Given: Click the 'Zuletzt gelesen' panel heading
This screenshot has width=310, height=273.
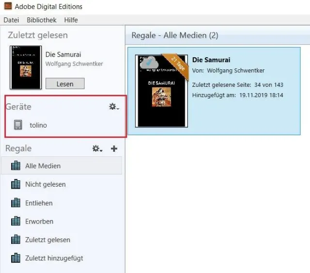Looking at the screenshot, I should [x=38, y=35].
